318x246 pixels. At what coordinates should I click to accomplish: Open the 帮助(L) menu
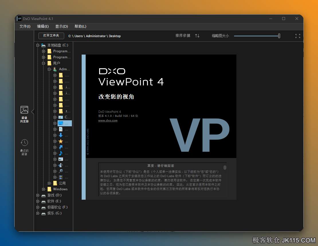pos(80,26)
